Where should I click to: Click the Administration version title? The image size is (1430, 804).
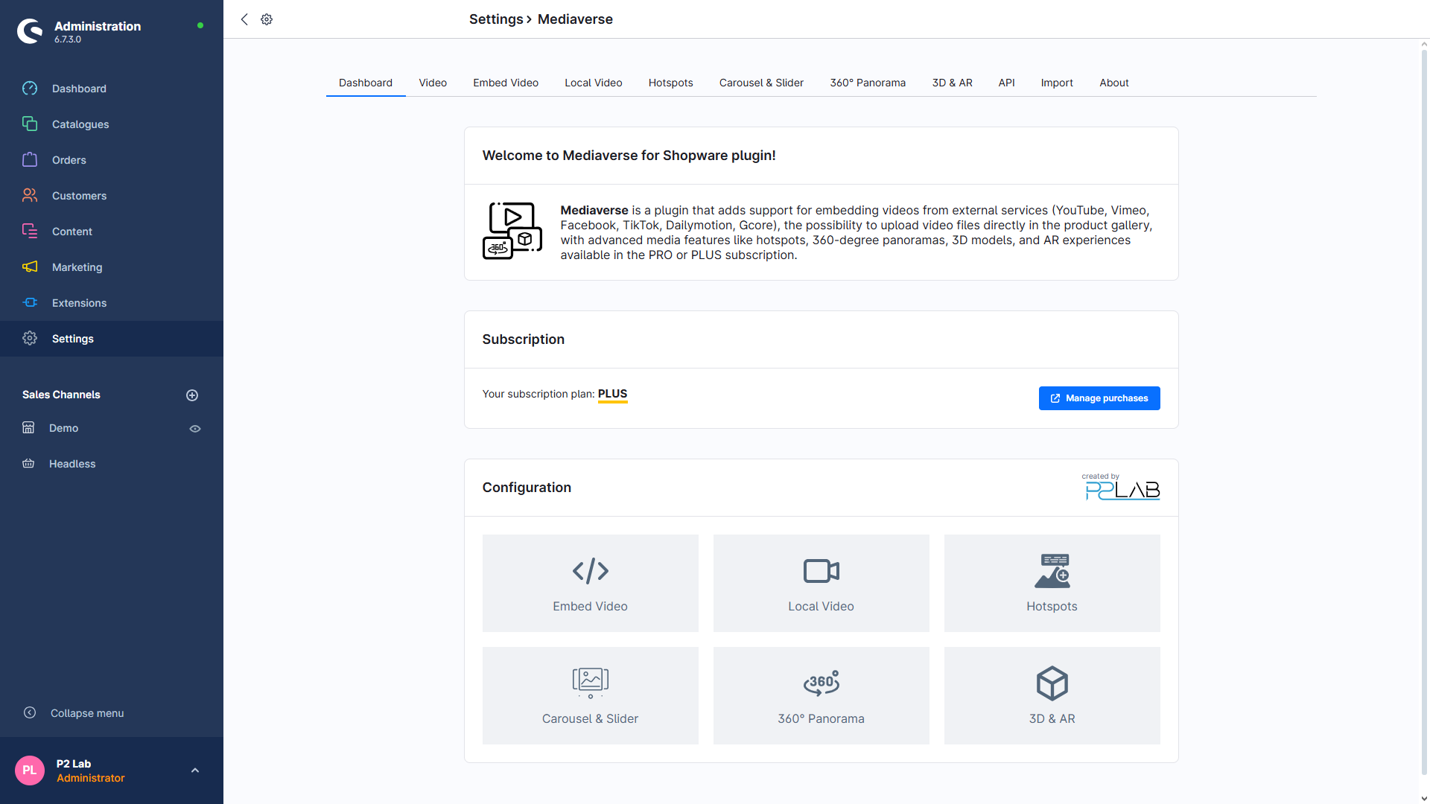[98, 26]
